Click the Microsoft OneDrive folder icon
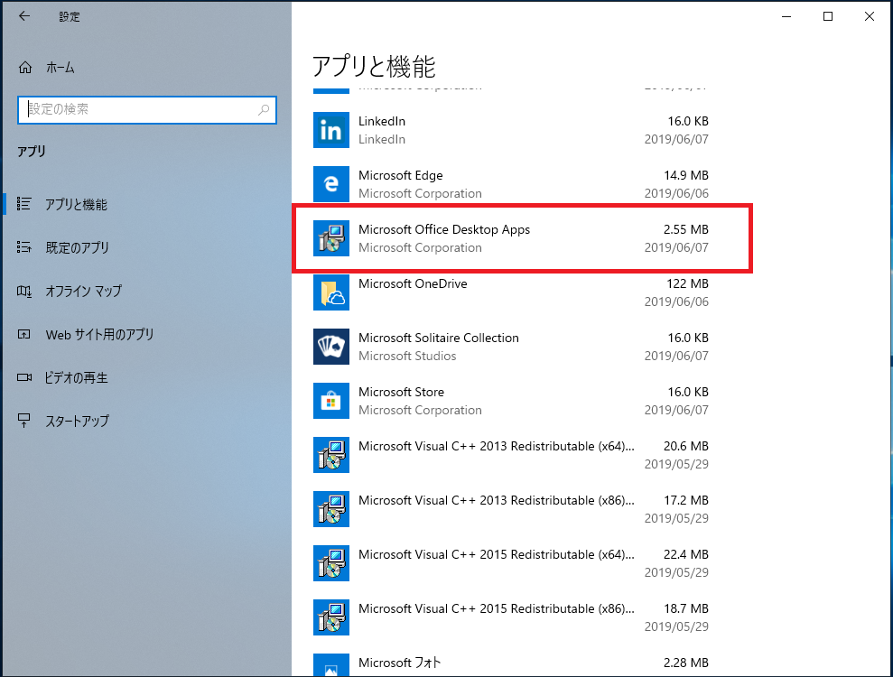This screenshot has width=893, height=677. pyautogui.click(x=331, y=292)
